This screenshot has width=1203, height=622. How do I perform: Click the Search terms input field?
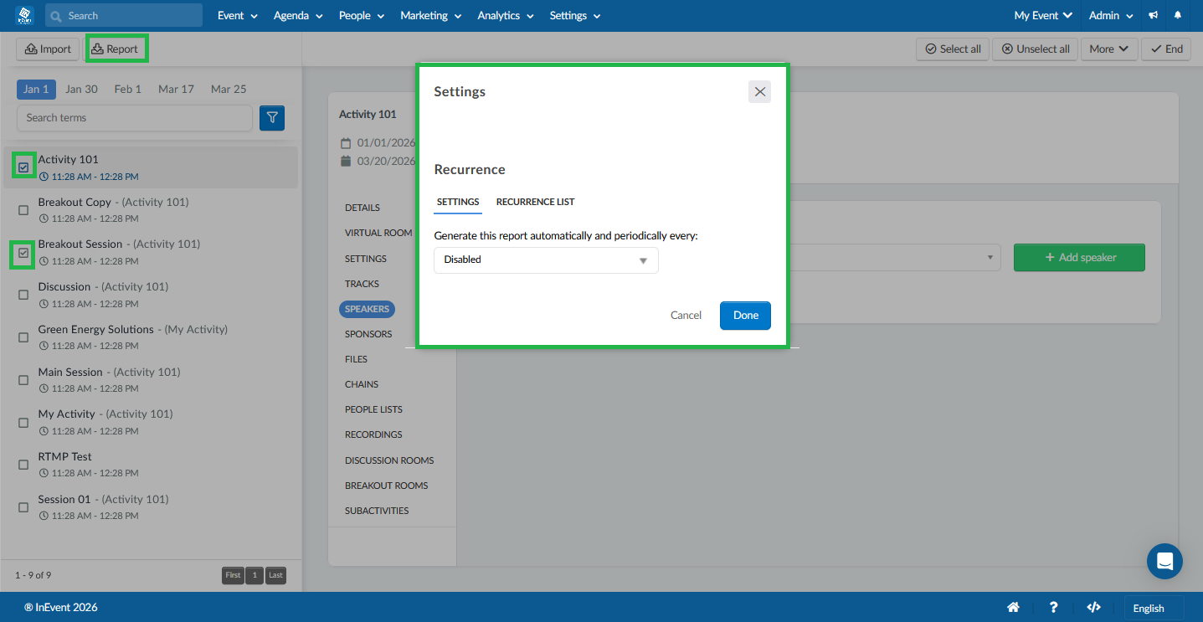(x=135, y=118)
